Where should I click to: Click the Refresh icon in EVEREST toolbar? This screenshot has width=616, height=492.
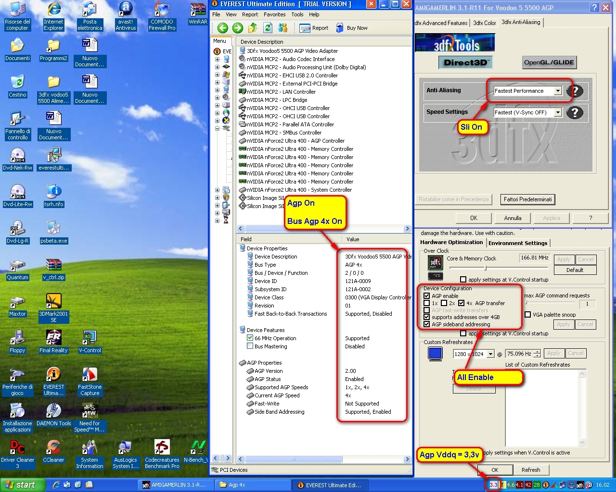pos(268,28)
